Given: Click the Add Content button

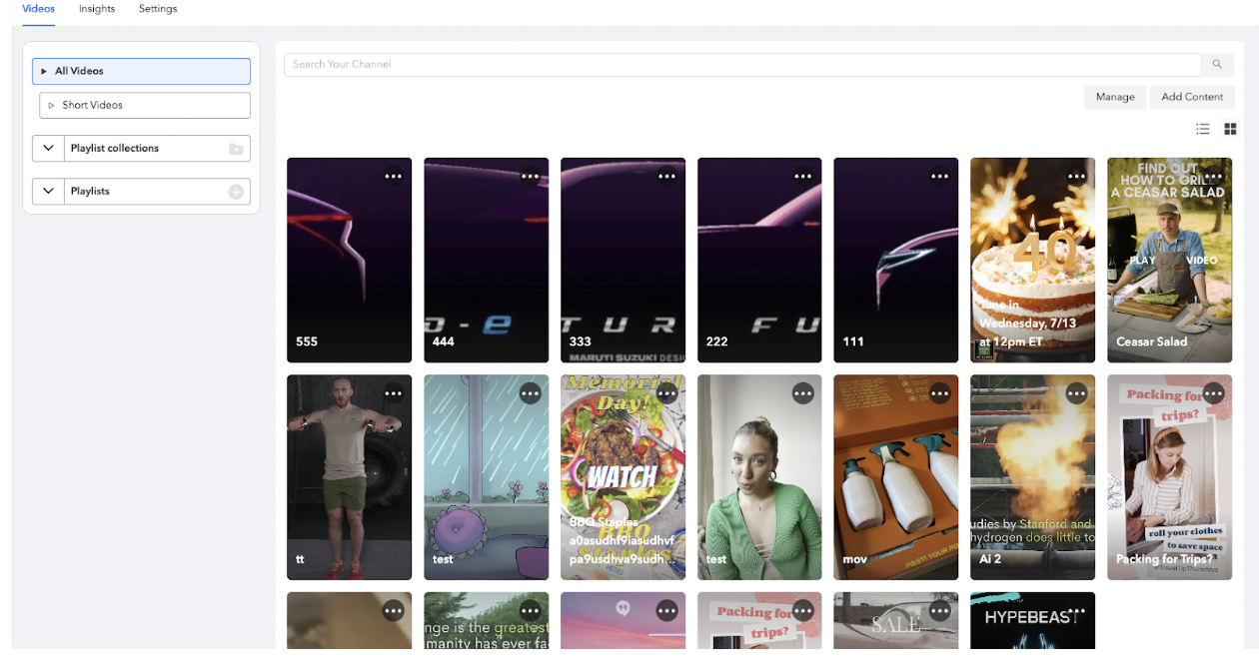Looking at the screenshot, I should coord(1192,97).
